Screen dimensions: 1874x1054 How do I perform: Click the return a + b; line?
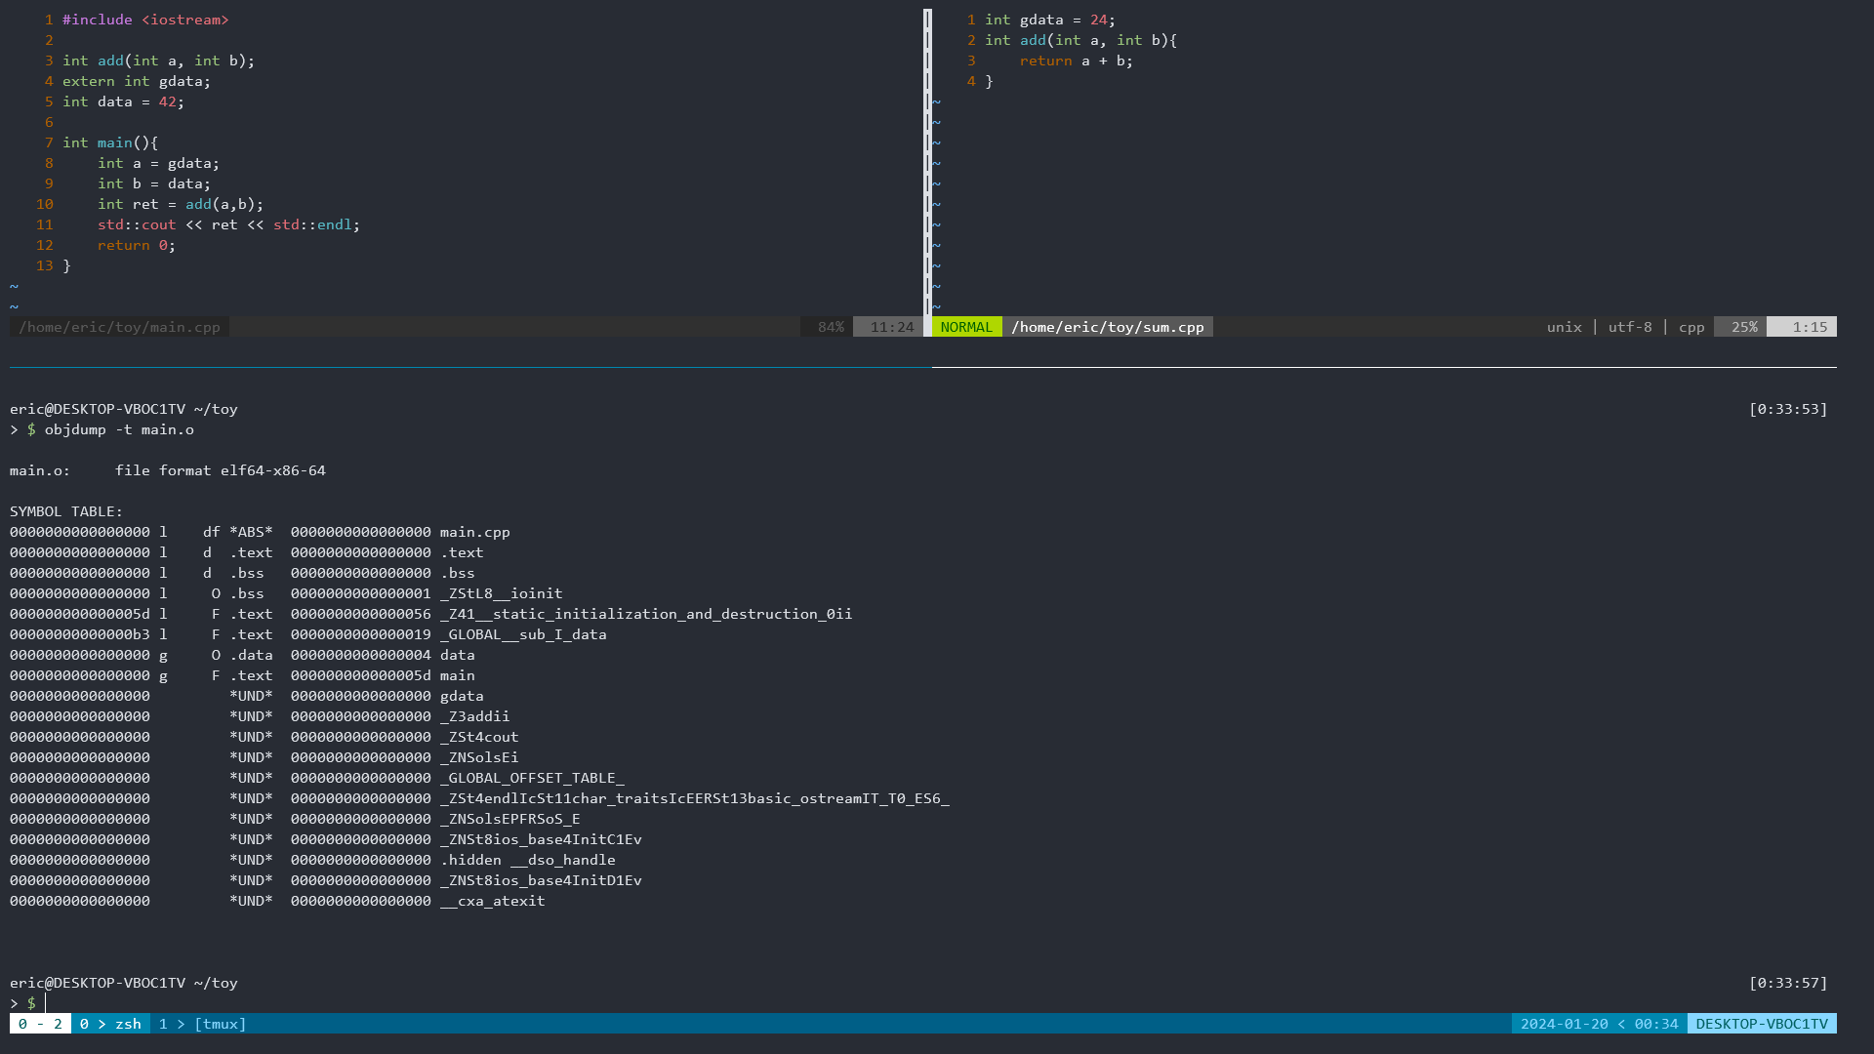[x=1077, y=61]
